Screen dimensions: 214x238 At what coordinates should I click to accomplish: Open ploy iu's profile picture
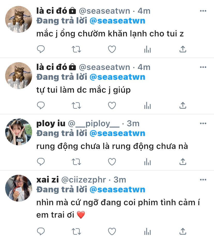(x=19, y=132)
